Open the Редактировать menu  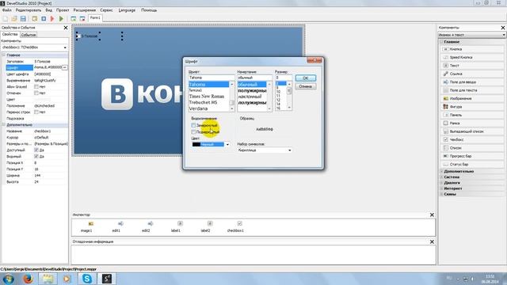click(29, 10)
